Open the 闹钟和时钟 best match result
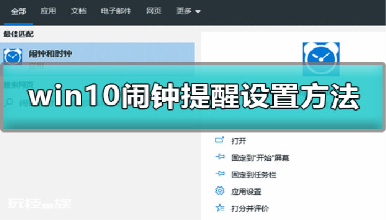Screen dimensions: 386x220 click(97, 59)
